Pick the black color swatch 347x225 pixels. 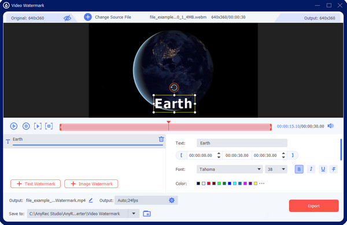pyautogui.click(x=198, y=183)
